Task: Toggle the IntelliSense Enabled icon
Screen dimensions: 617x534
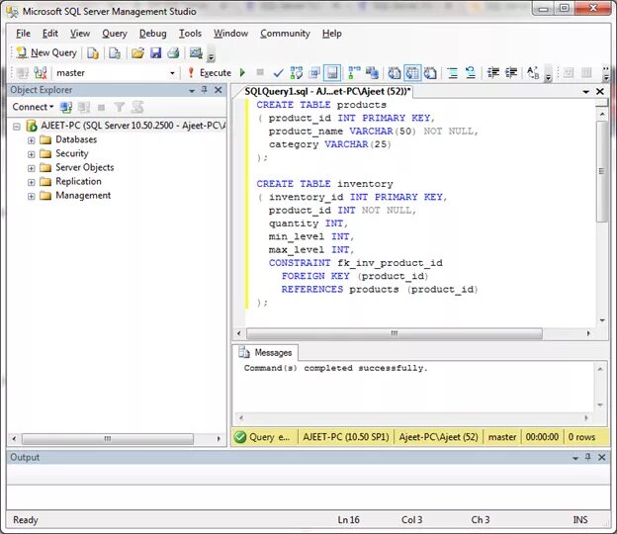Action: [x=332, y=73]
